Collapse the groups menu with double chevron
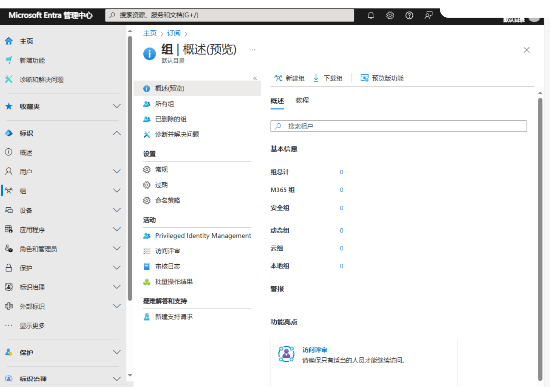560x387 pixels. pyautogui.click(x=255, y=78)
